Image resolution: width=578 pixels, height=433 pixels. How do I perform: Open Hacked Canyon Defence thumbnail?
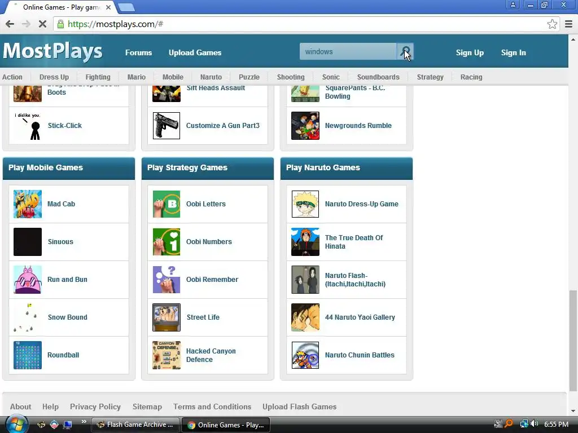click(167, 355)
